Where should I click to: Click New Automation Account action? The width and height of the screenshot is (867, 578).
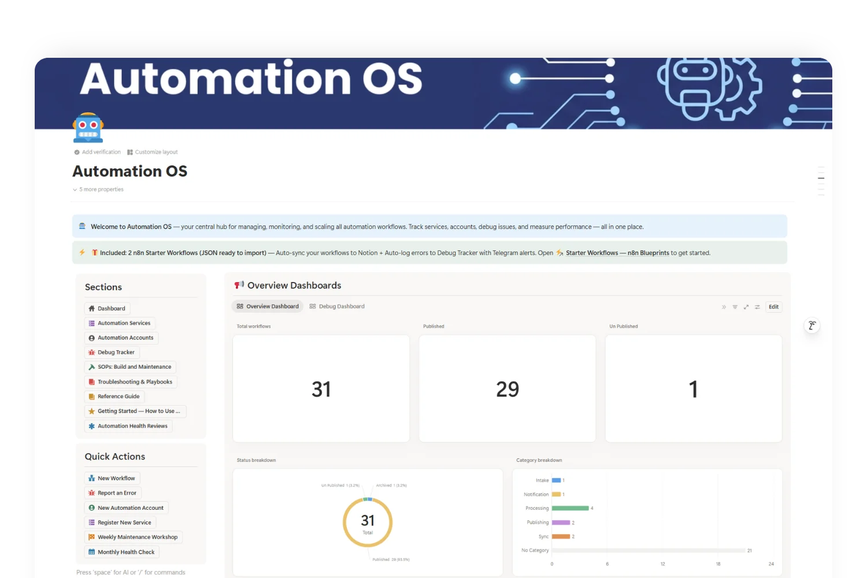tap(126, 508)
